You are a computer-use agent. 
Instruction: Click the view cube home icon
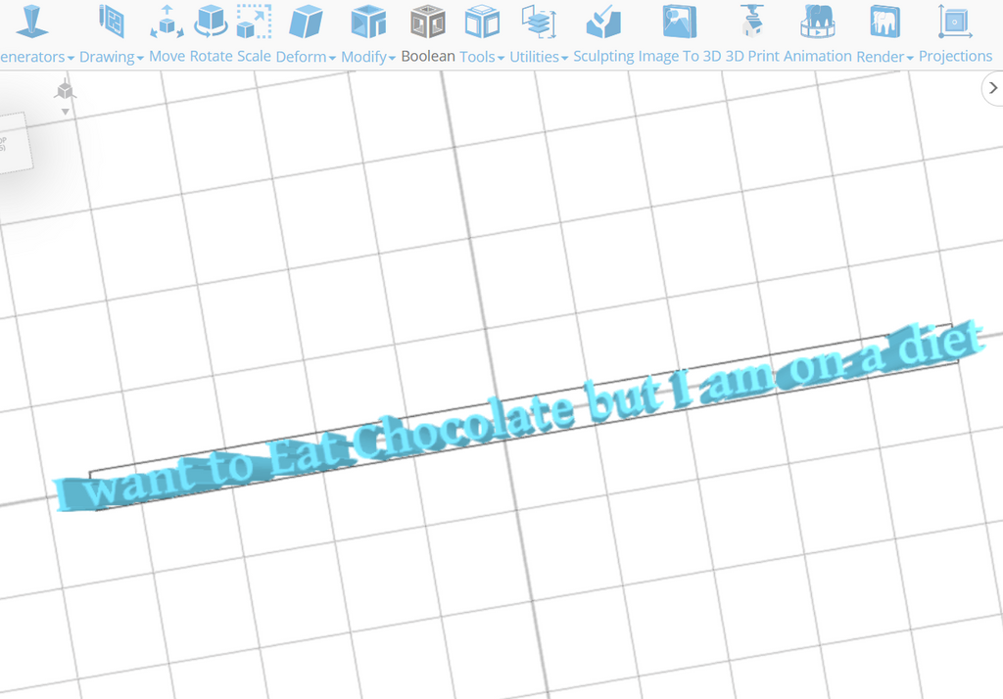(65, 90)
